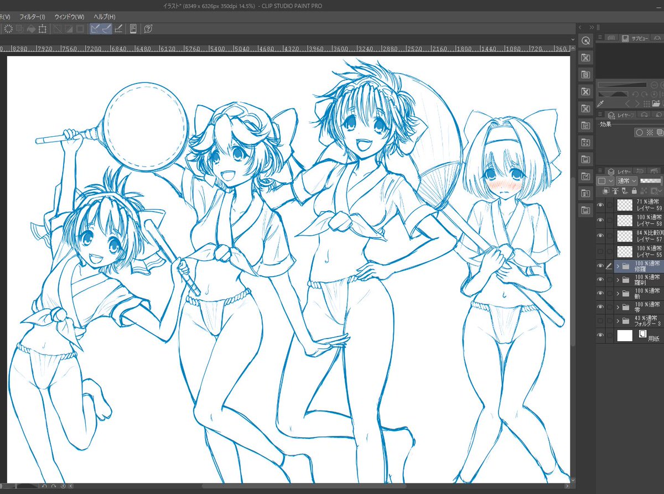Open the ウィンドウ(W) menu
664x494 pixels.
pyautogui.click(x=69, y=17)
